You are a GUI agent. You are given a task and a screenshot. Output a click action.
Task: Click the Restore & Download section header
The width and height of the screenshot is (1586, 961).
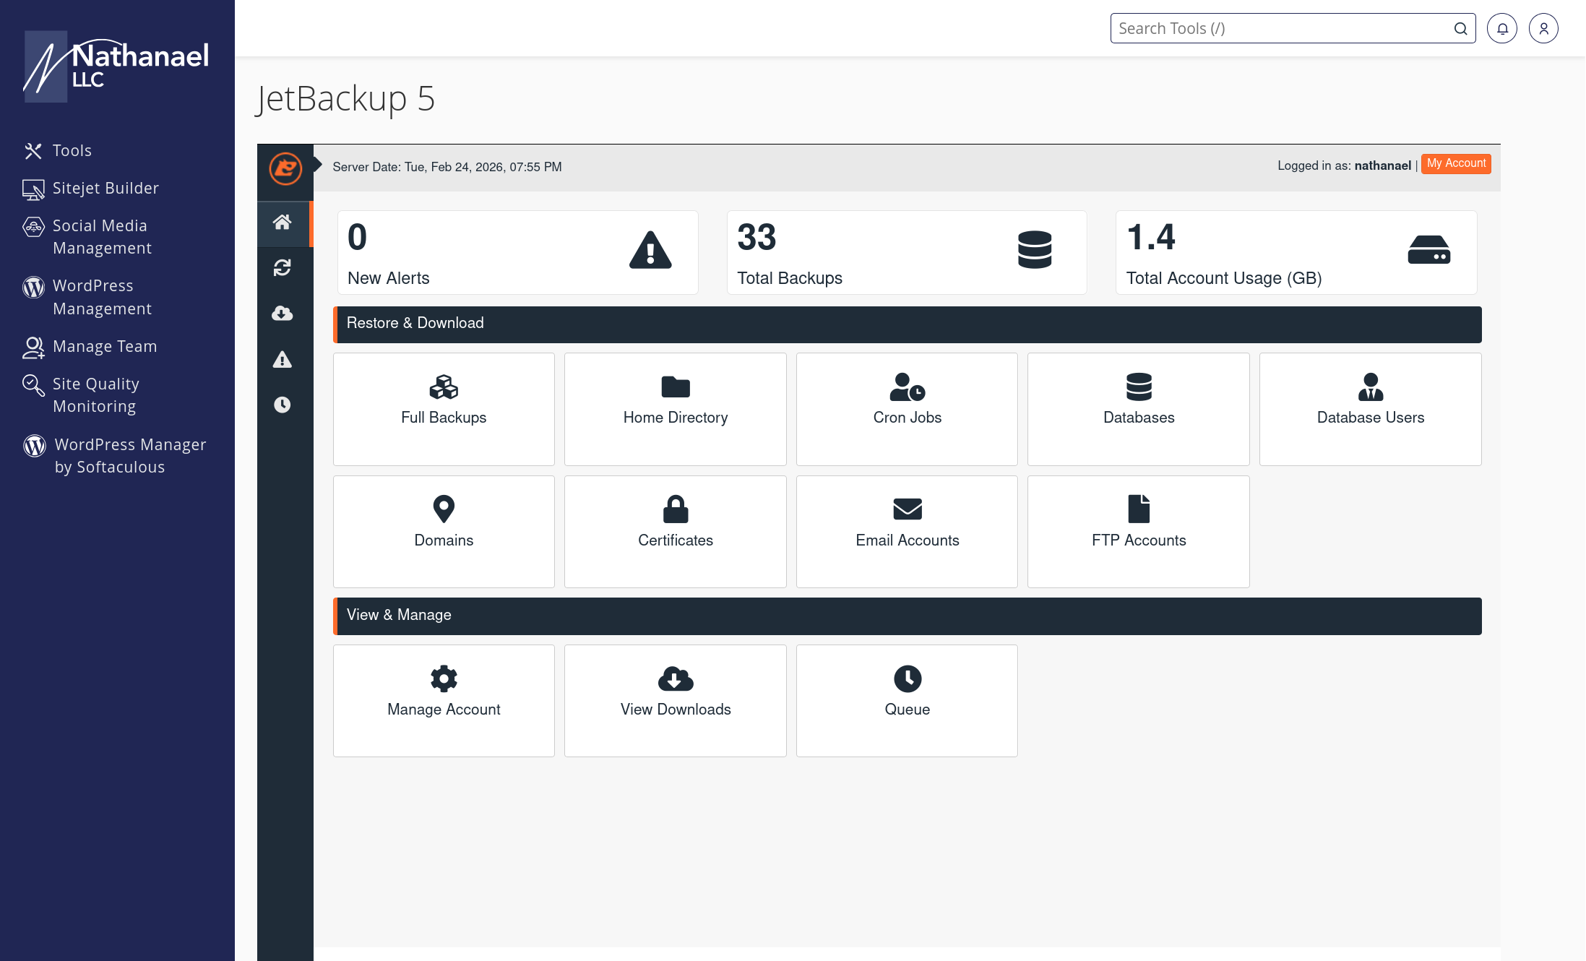click(908, 324)
